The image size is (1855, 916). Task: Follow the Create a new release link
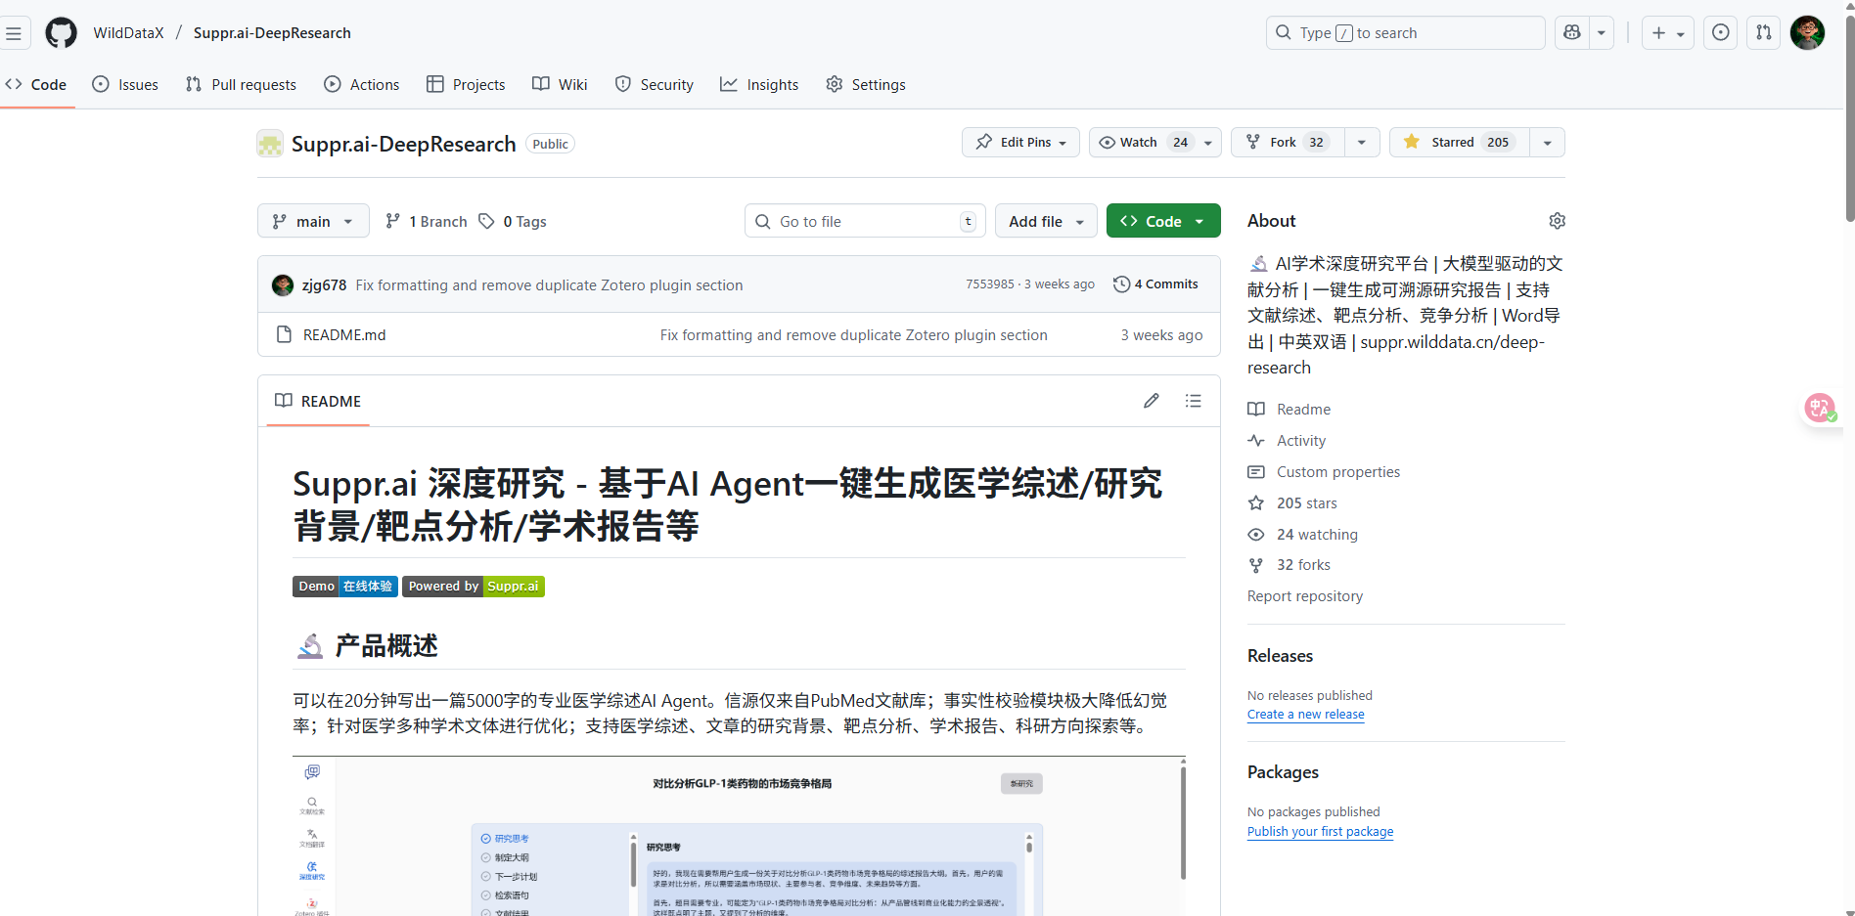[1305, 715]
